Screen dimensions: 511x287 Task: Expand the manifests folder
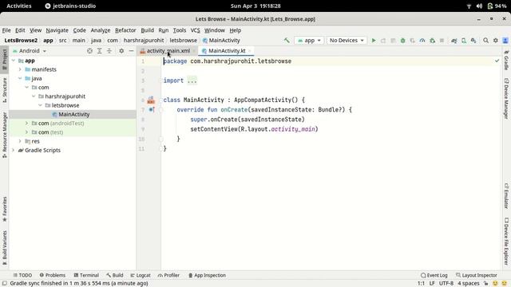20,69
